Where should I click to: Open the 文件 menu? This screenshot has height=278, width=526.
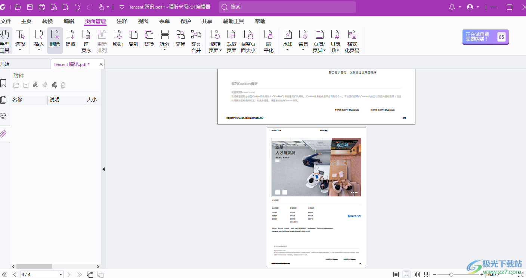(6, 22)
